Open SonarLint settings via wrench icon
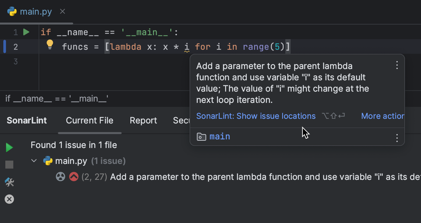421x223 pixels. pos(9,182)
